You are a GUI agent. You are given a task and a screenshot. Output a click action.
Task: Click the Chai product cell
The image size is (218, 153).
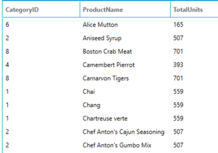pos(89,92)
